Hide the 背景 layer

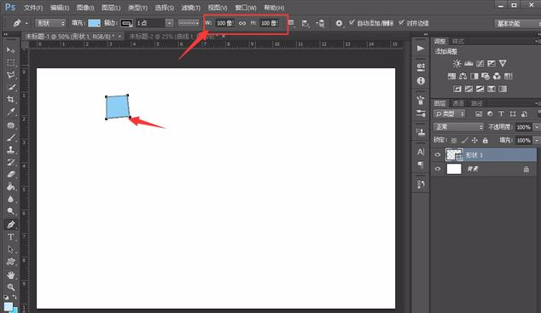(438, 169)
